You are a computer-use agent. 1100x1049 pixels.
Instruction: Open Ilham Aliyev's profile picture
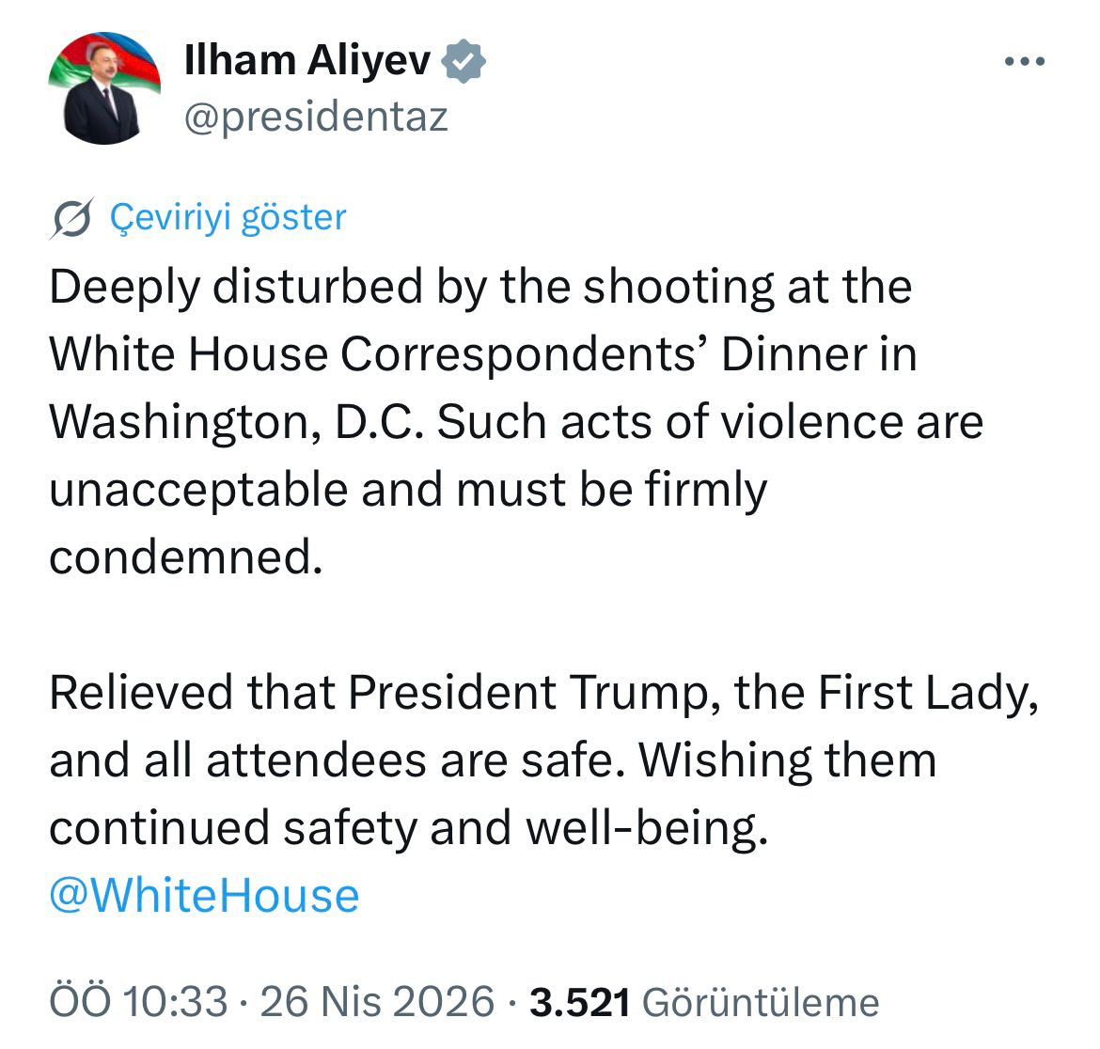tap(102, 88)
